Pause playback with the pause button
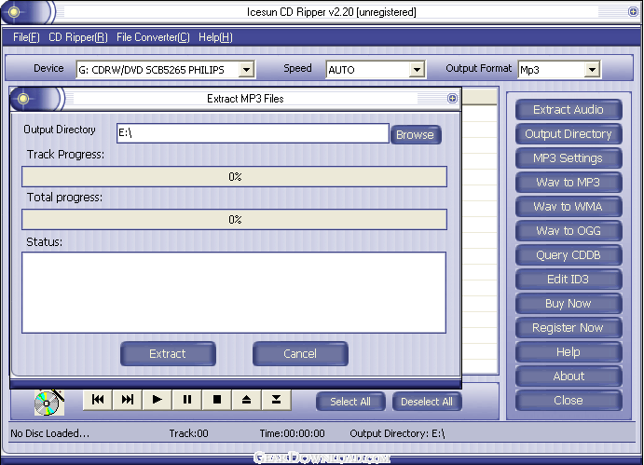This screenshot has height=465, width=644. 187,400
